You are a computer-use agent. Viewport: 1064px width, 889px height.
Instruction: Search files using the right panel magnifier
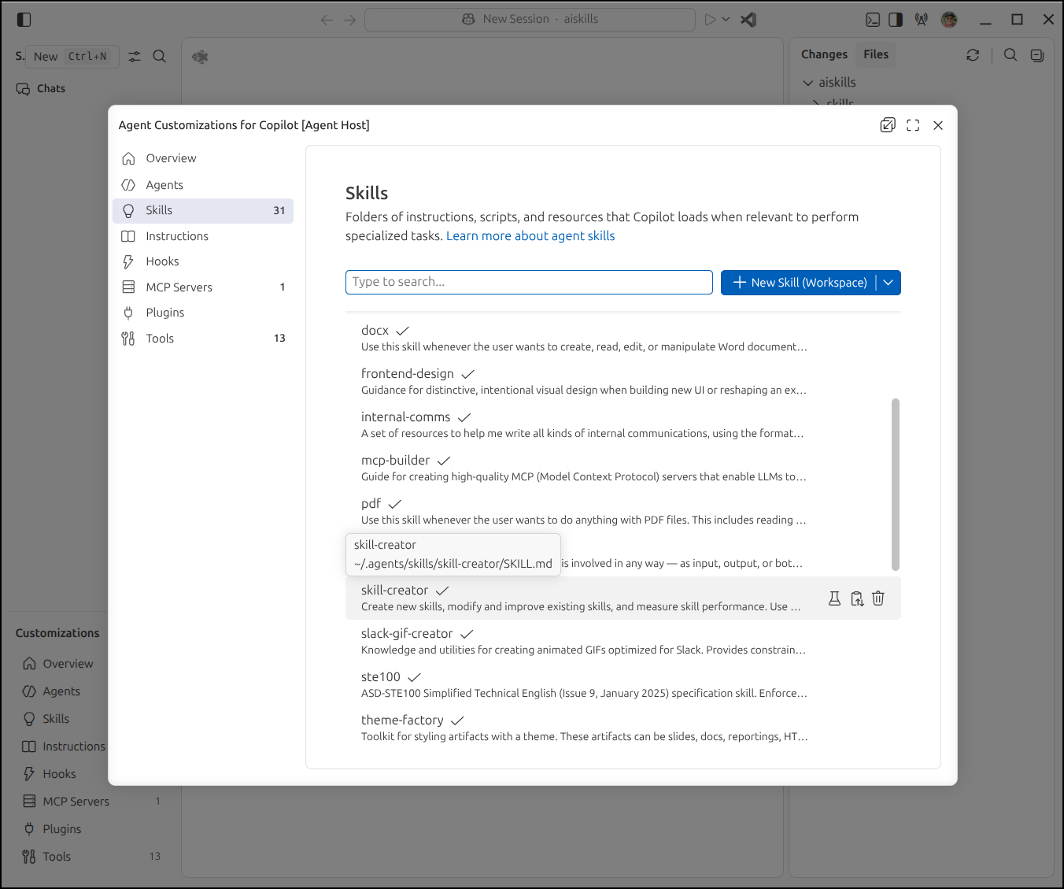[1010, 55]
